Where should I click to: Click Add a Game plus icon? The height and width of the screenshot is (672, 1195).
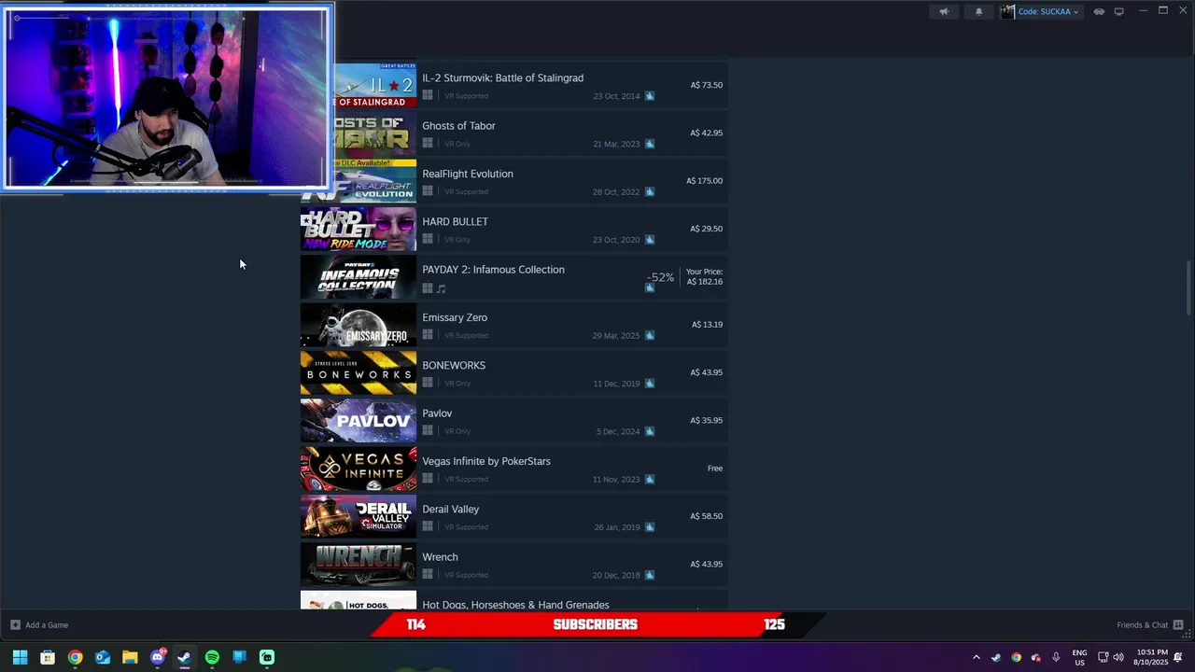[15, 624]
